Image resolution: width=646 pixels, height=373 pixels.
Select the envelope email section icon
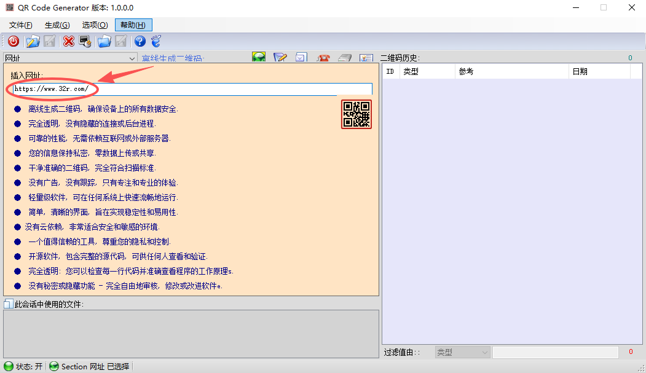(301, 57)
